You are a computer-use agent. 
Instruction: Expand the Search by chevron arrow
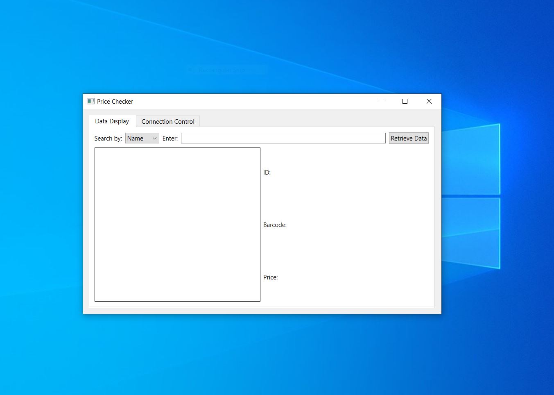(154, 138)
